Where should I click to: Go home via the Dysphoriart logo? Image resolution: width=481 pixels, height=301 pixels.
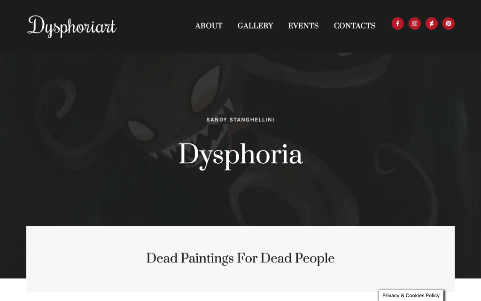[x=72, y=26]
